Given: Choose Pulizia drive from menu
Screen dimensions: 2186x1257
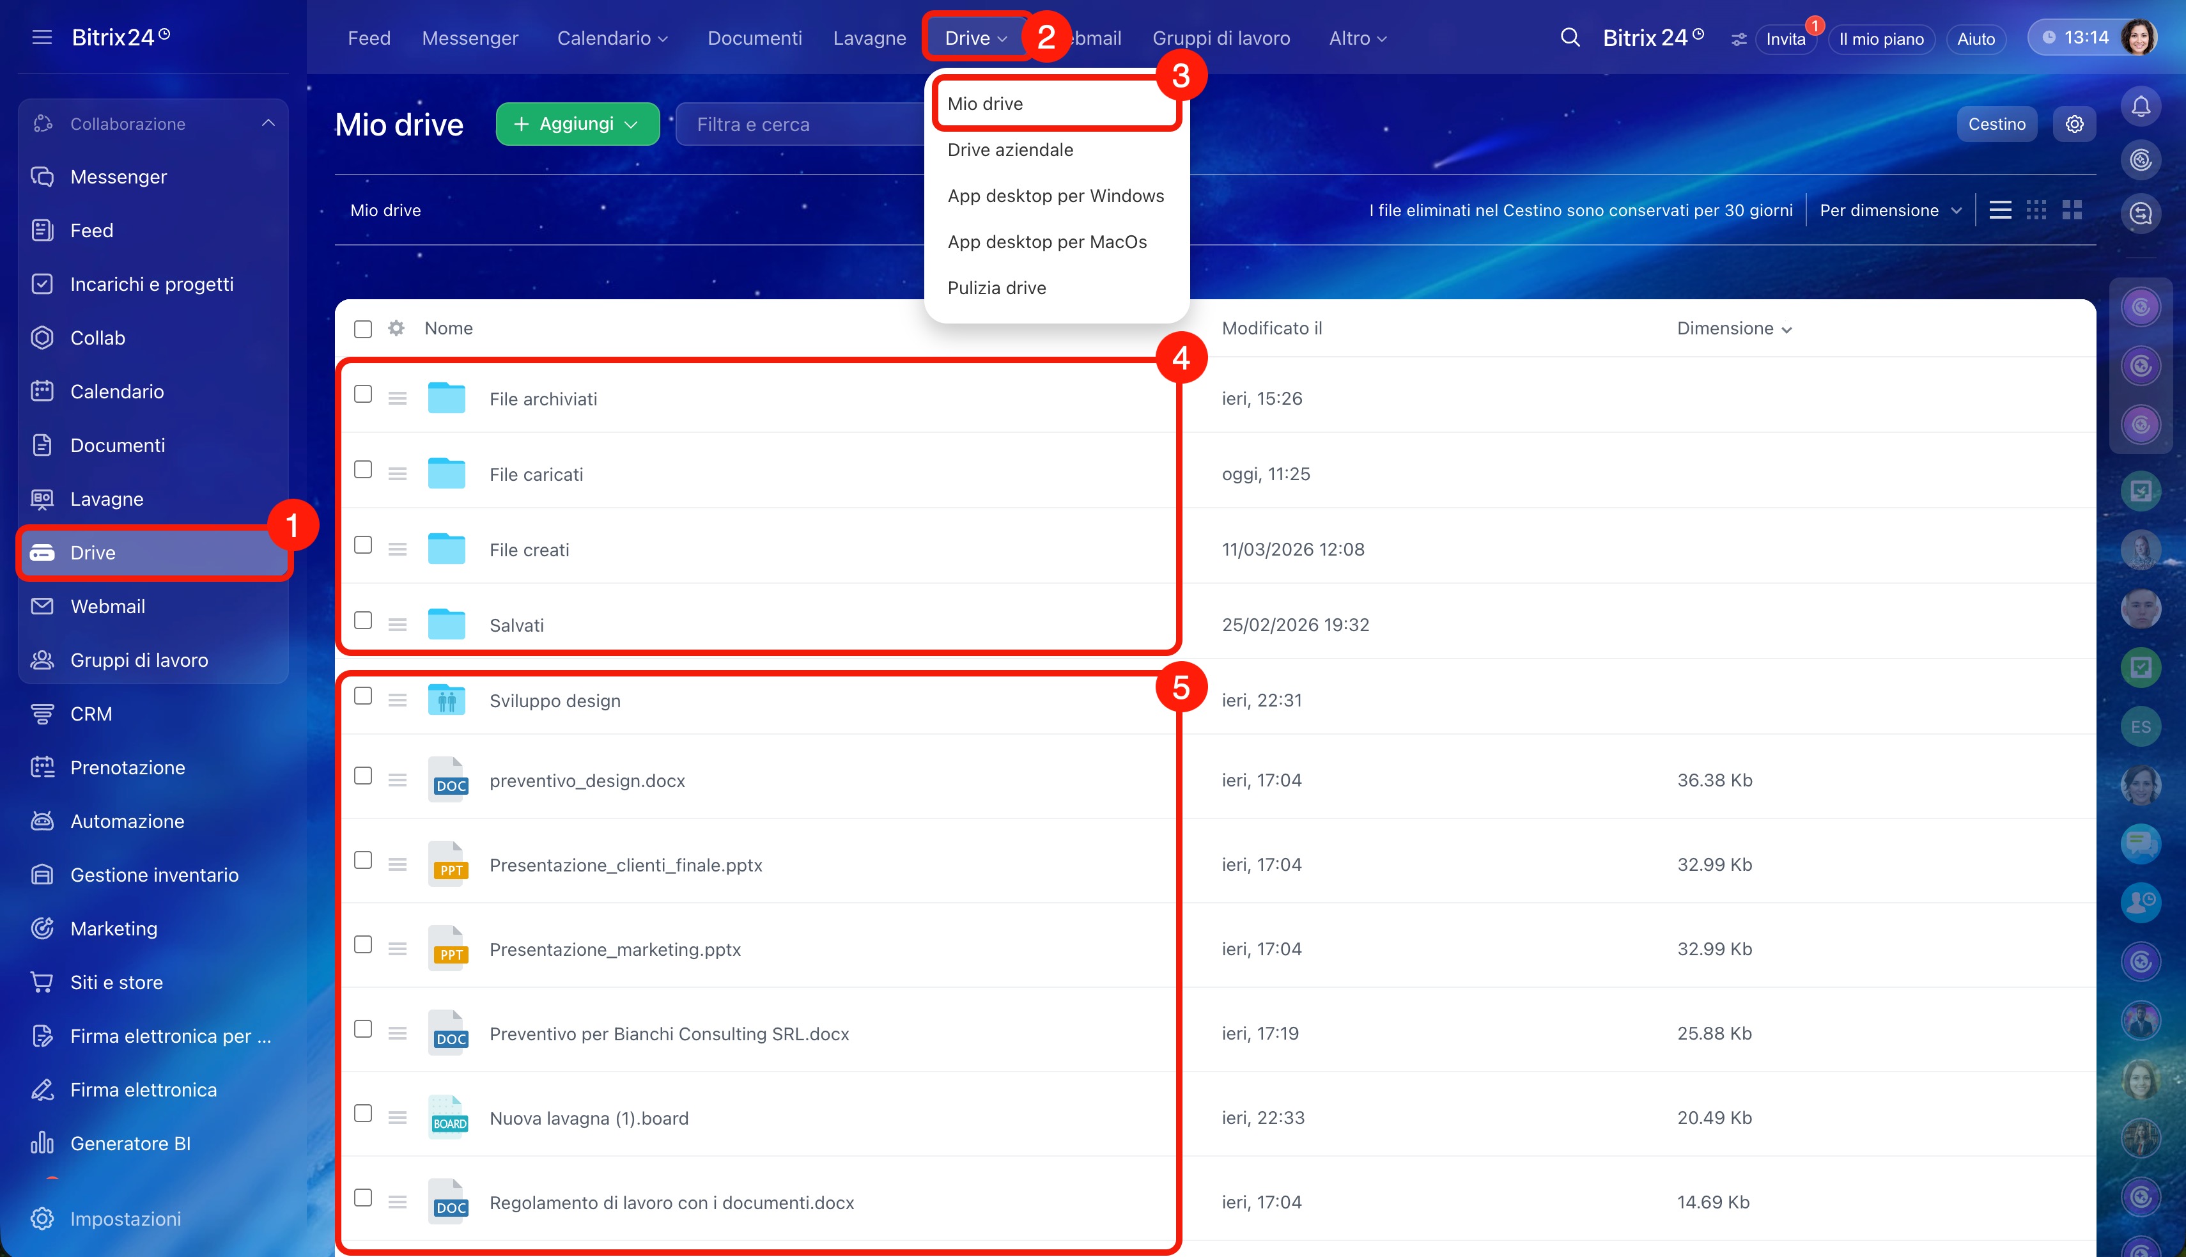Looking at the screenshot, I should click(996, 288).
